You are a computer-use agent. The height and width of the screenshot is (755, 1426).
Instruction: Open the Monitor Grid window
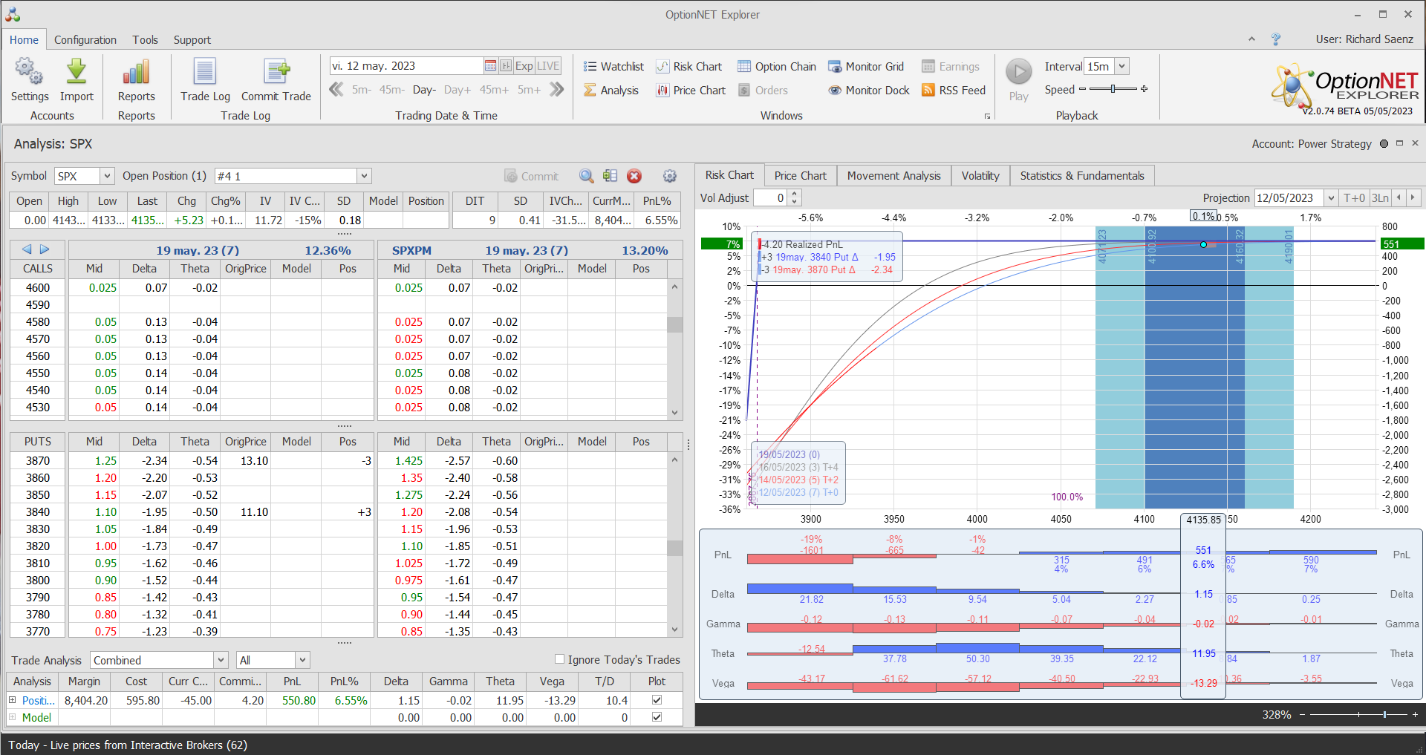(866, 67)
